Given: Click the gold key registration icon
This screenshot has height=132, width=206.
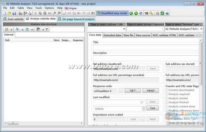Looking at the screenshot, I should (x=151, y=13).
